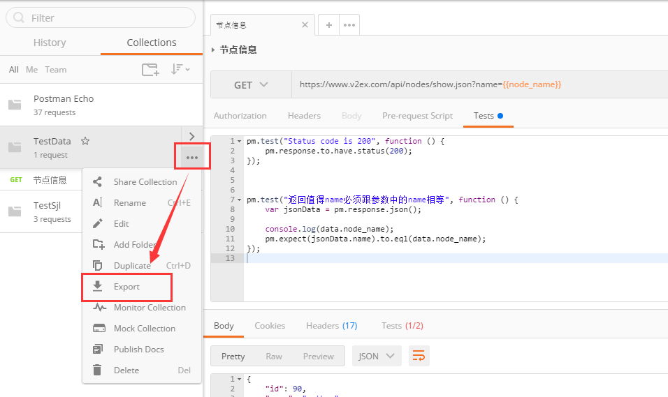Open the tab options three-dots menu
Image resolution: width=668 pixels, height=397 pixels.
(x=349, y=24)
